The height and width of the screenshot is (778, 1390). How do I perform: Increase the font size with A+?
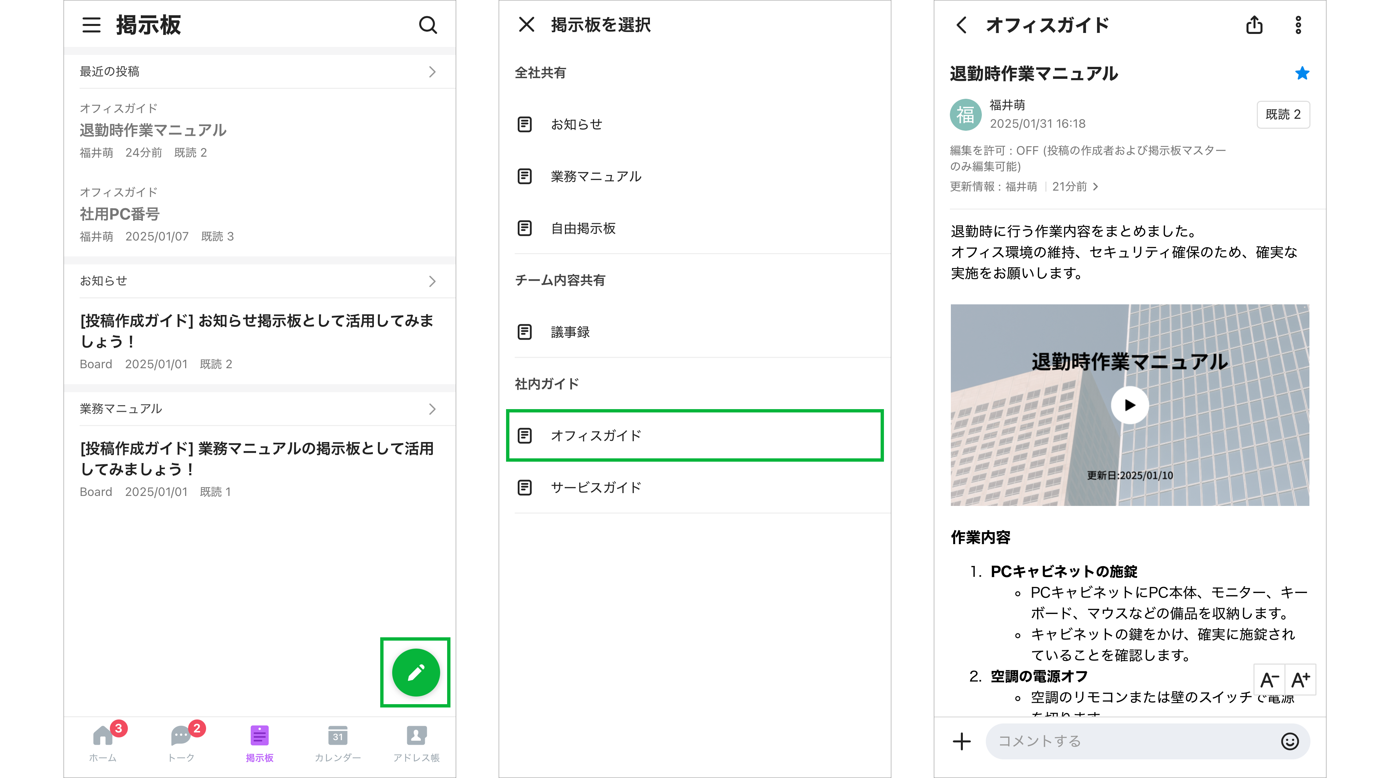click(x=1300, y=680)
